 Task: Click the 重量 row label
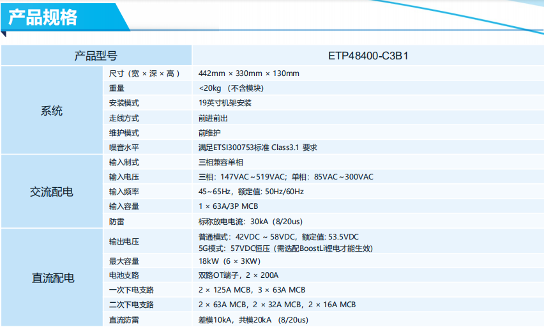click(117, 88)
